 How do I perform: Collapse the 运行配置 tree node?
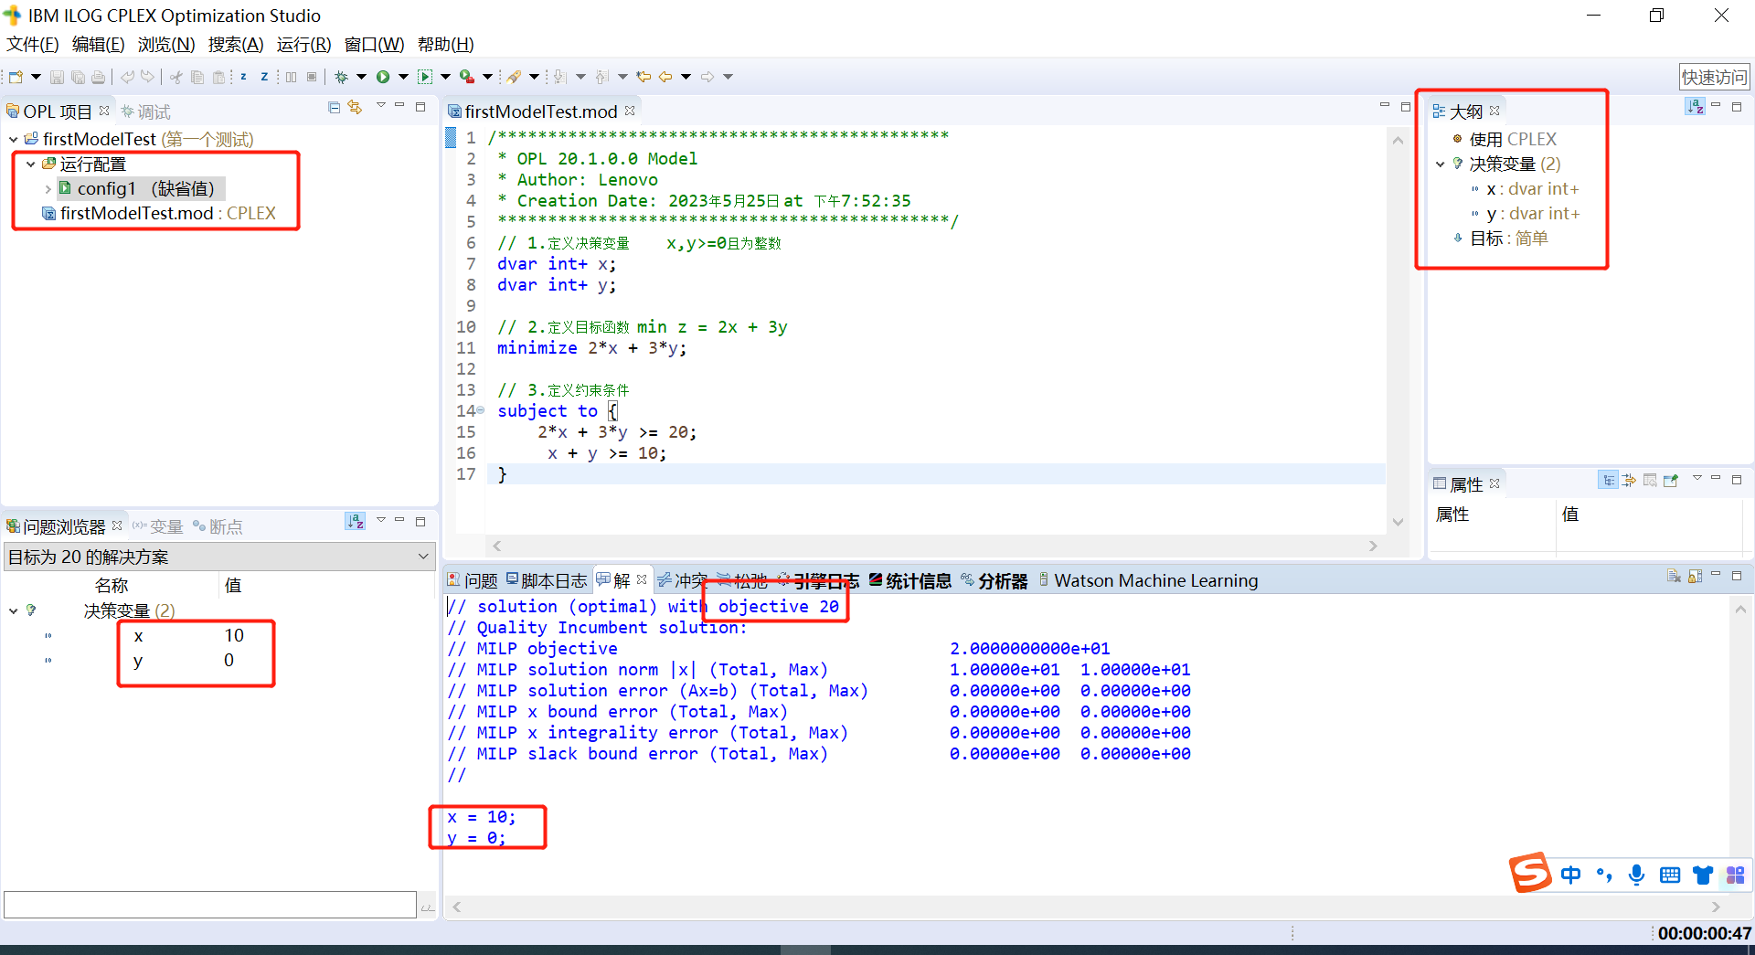click(30, 164)
